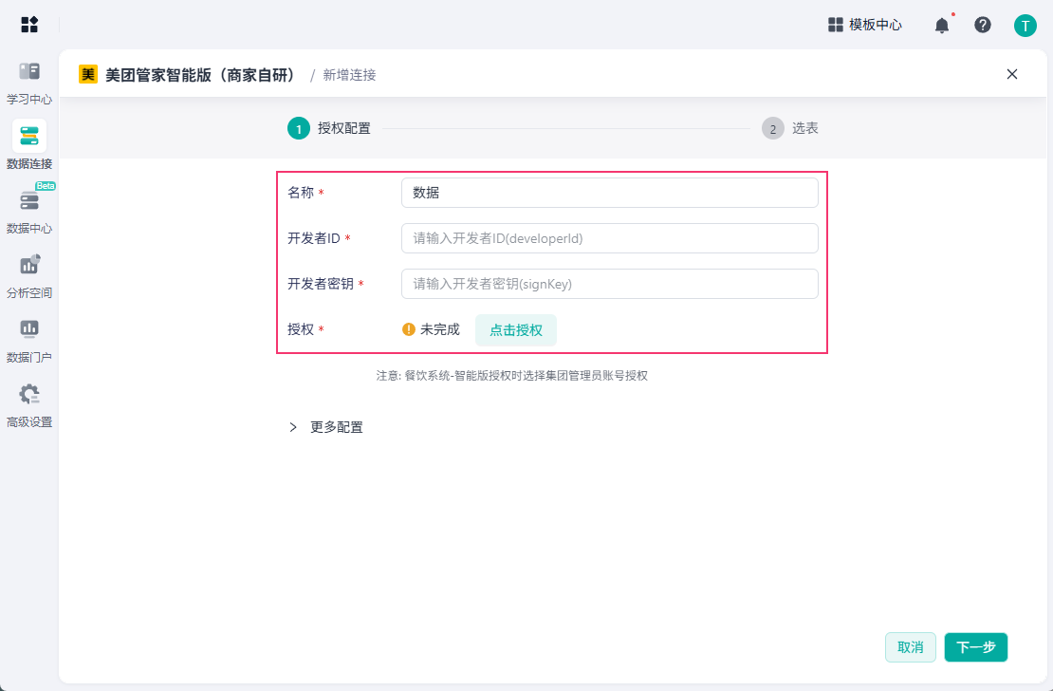Screen dimensions: 1053x691
Task: Open 高级设置 gear icon
Action: click(28, 395)
